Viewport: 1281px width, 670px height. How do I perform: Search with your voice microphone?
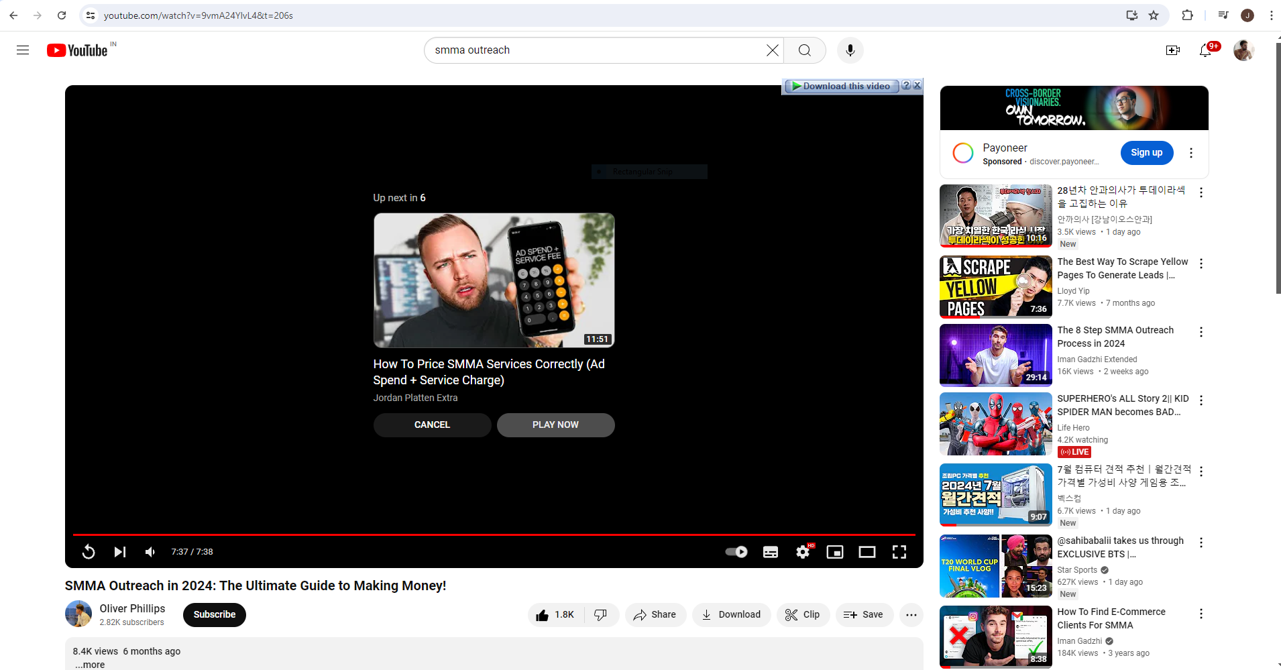pyautogui.click(x=850, y=50)
